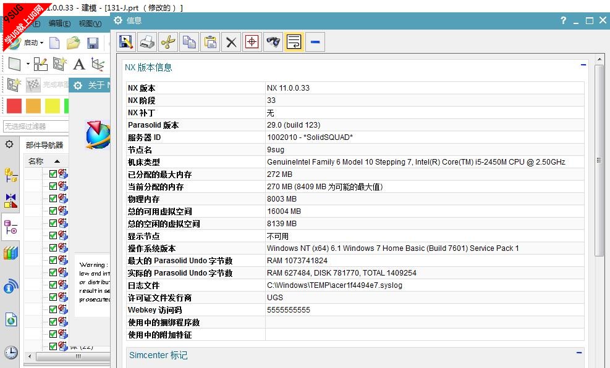The height and width of the screenshot is (368, 610).
Task: Open the 启动 dropdown menu
Action: [x=34, y=43]
